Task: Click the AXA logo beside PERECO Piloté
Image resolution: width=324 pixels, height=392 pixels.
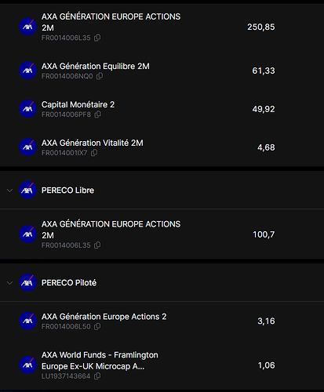Action: point(28,282)
